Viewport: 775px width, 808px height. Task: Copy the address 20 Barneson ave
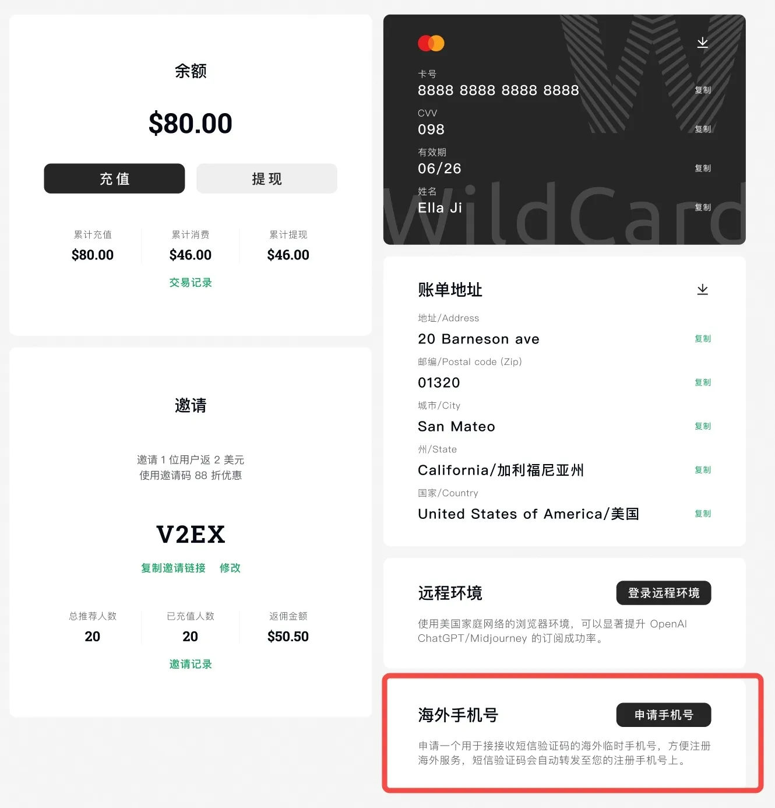click(x=703, y=338)
